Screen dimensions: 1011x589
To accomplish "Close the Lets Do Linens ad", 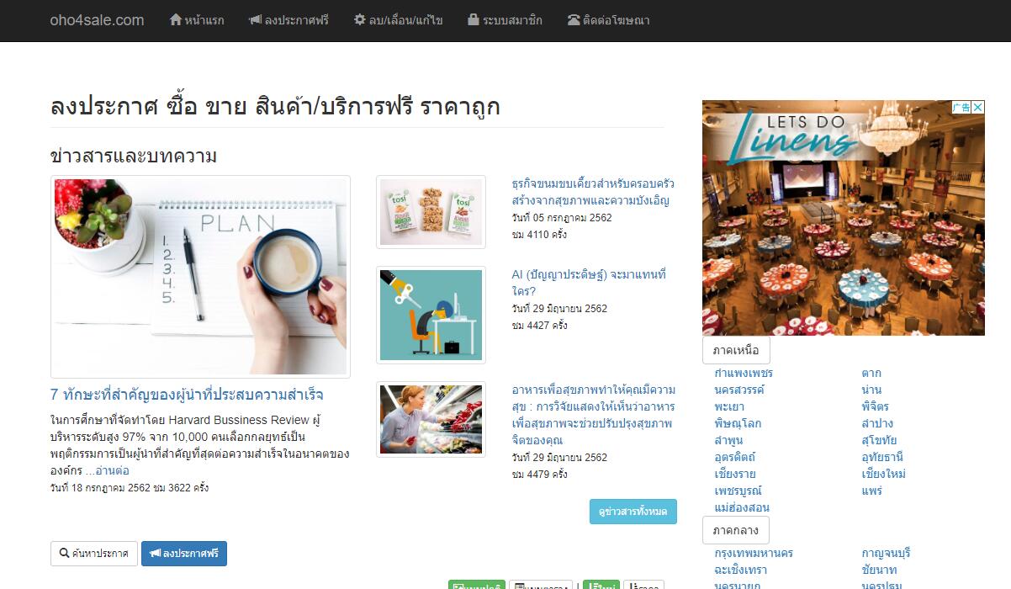I will click(978, 107).
